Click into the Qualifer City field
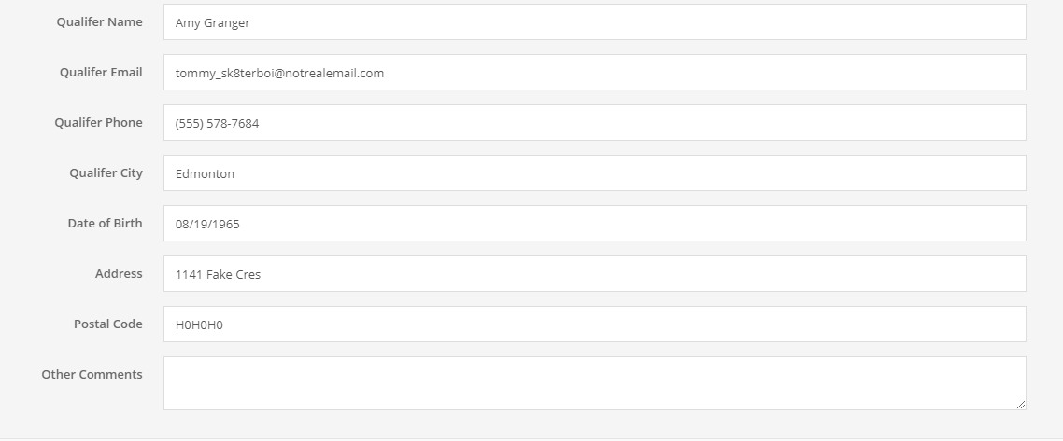 point(594,173)
